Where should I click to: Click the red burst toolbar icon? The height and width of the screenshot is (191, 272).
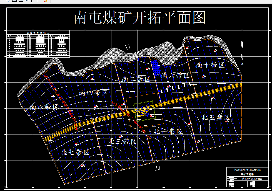pos(45,1)
